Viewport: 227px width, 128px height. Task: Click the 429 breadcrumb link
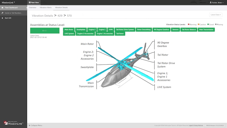(x=60, y=16)
